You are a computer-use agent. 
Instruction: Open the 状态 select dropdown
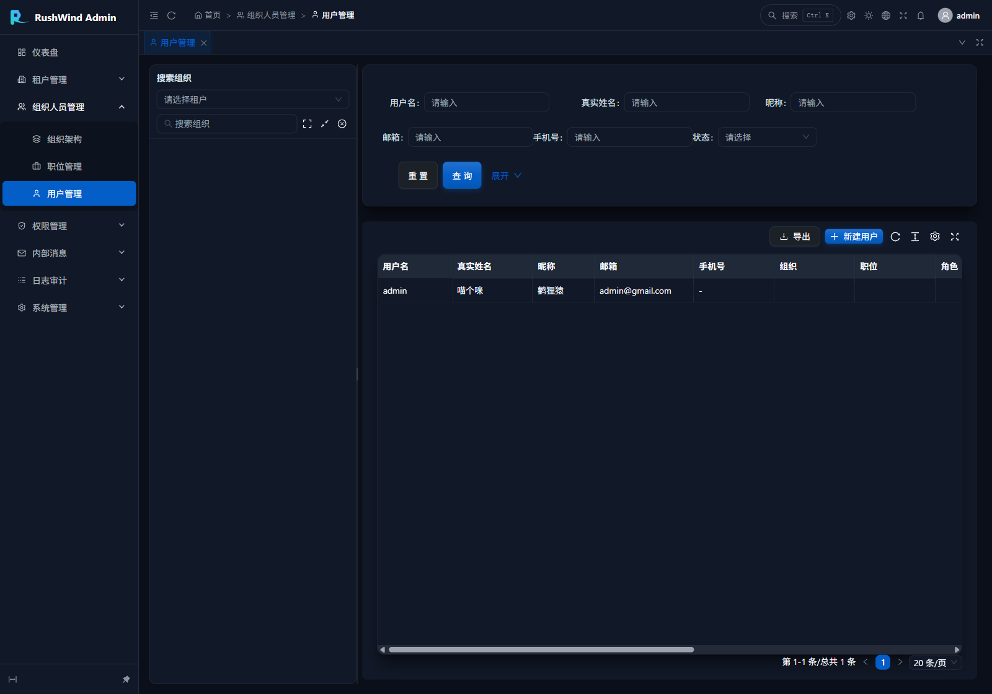pyautogui.click(x=767, y=138)
